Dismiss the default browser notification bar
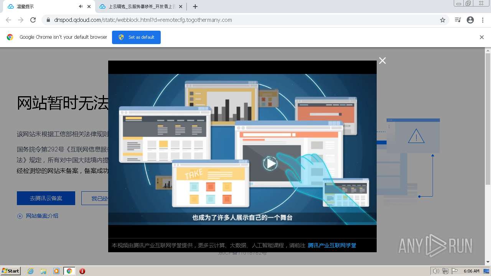 [482, 37]
